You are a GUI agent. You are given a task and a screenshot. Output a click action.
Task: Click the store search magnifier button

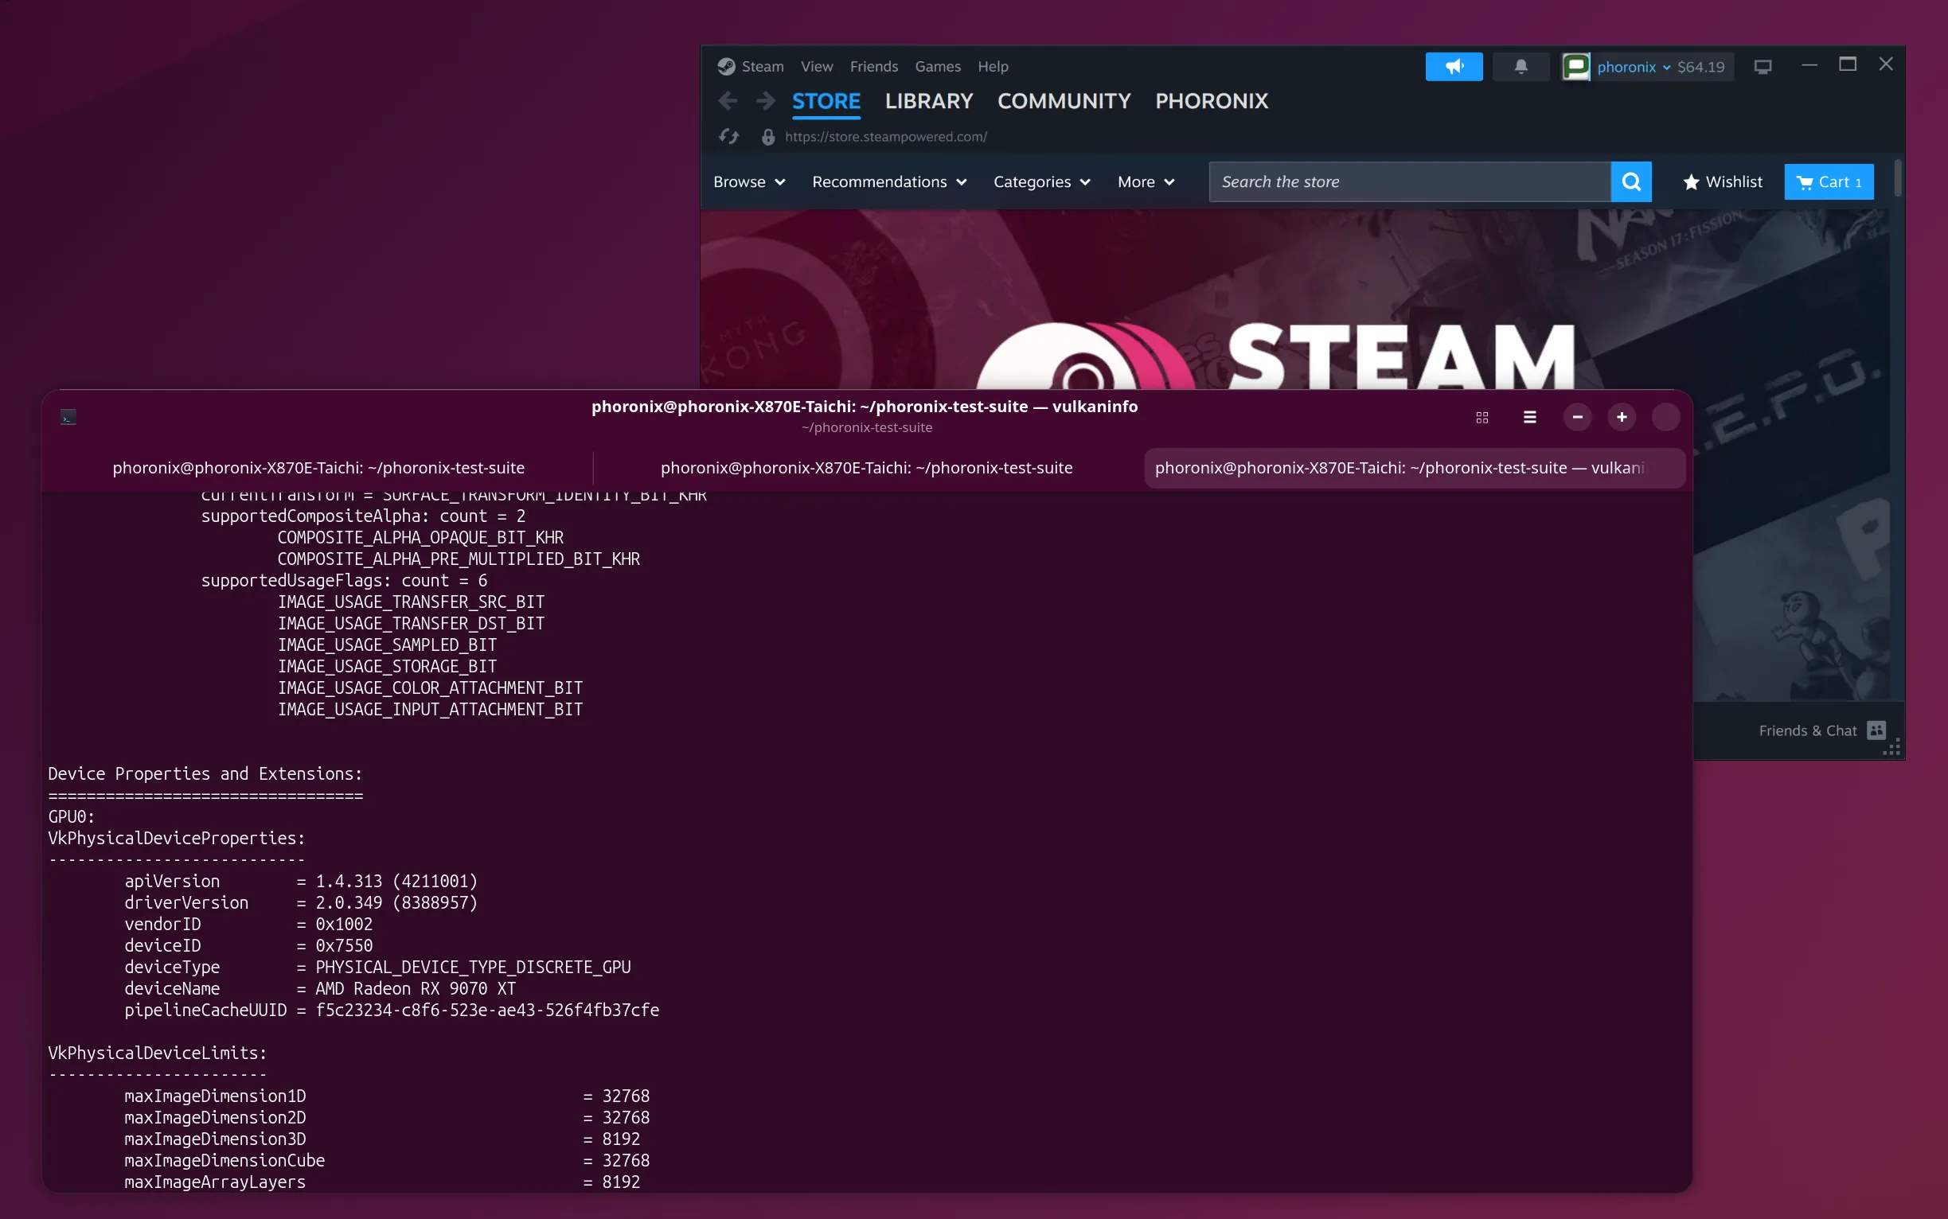pos(1631,181)
